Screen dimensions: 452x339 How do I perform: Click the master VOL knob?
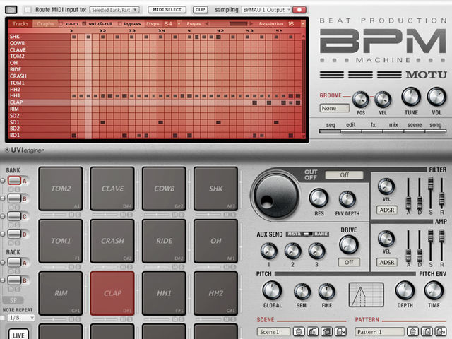click(x=436, y=97)
